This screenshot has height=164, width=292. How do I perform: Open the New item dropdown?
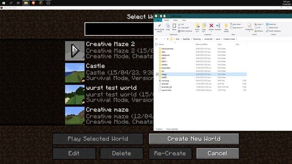[236, 24]
